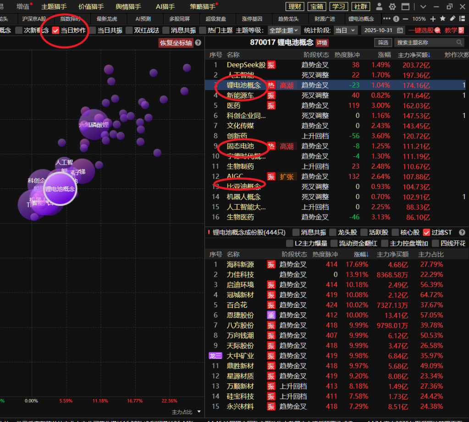Open the settings gear icon
469x422 pixels.
point(392,7)
